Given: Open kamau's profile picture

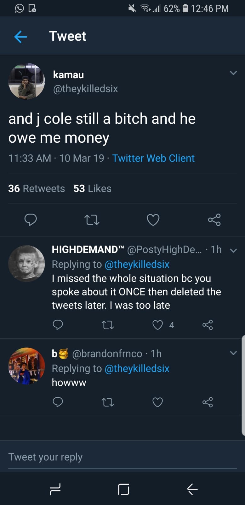Looking at the screenshot, I should (x=26, y=81).
